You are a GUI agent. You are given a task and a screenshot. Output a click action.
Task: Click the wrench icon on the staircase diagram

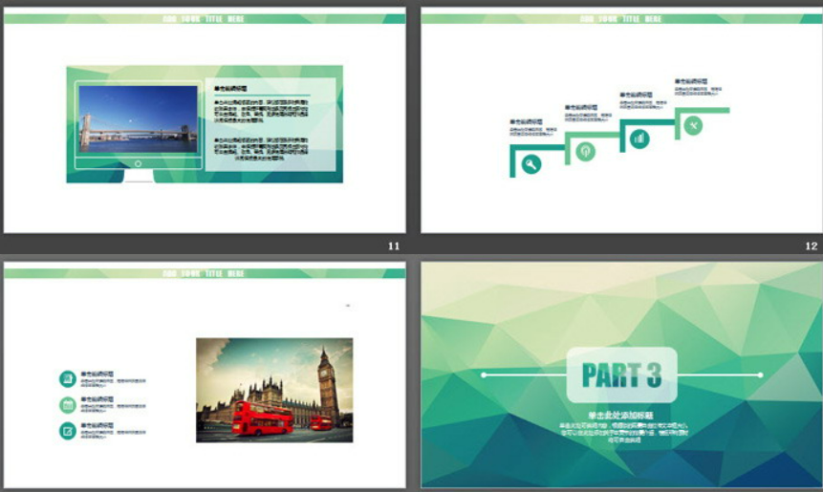[x=531, y=163]
